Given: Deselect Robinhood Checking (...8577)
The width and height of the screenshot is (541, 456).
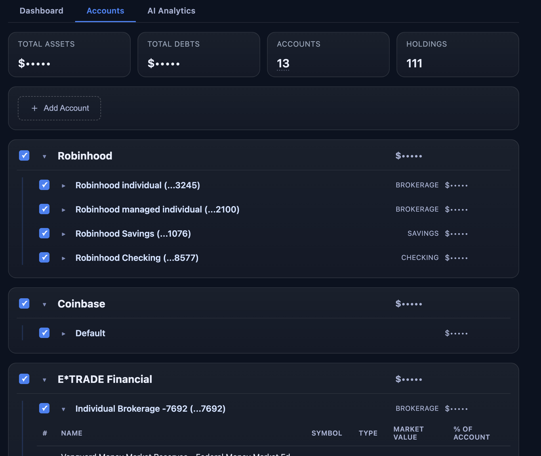Looking at the screenshot, I should (x=44, y=258).
